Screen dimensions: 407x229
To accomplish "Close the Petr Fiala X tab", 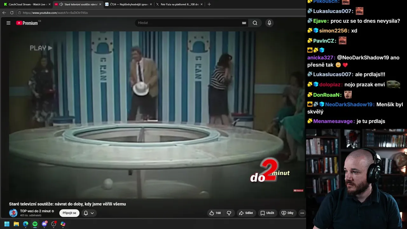I will [x=202, y=4].
